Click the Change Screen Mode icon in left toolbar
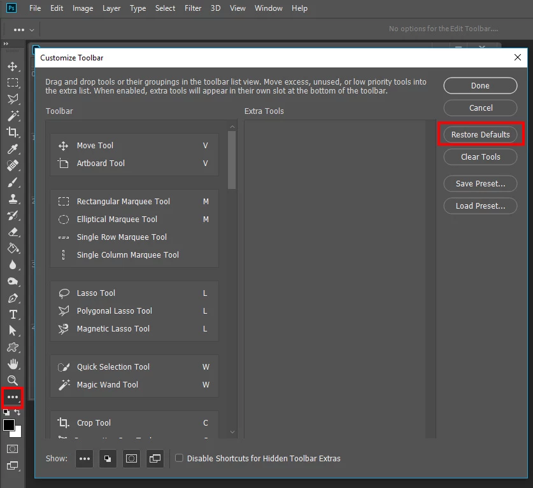Image resolution: width=533 pixels, height=488 pixels. 13,466
